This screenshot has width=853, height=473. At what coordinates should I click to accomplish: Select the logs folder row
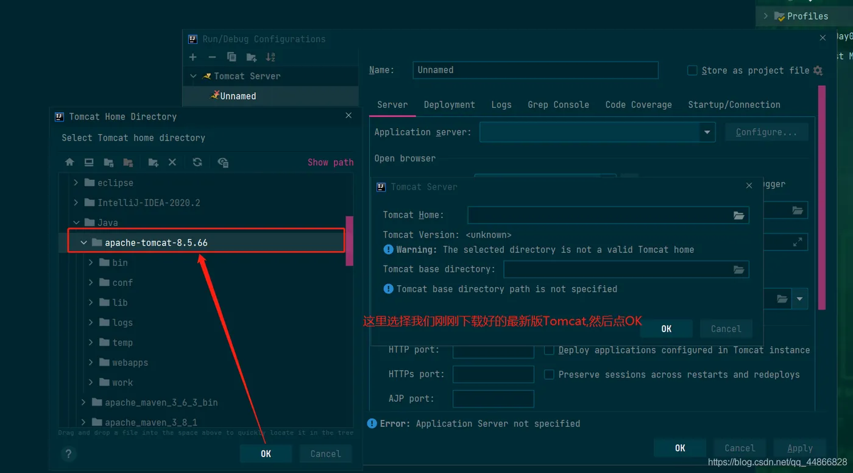(x=205, y=322)
